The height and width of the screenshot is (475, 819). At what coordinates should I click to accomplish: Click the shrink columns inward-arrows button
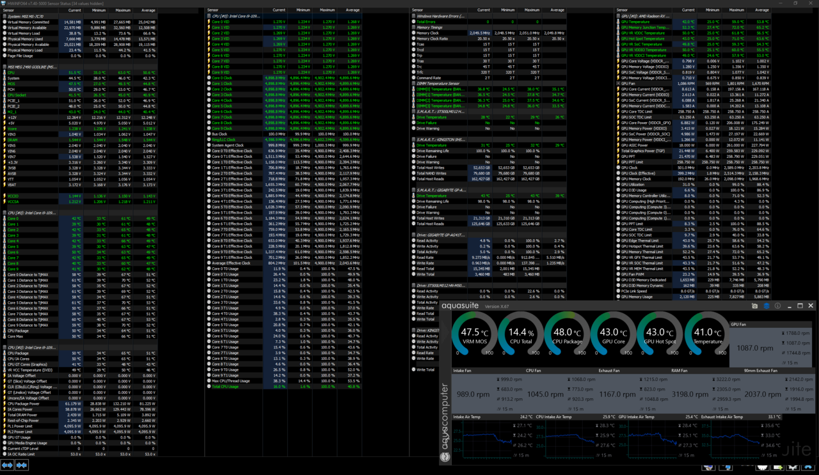(x=22, y=465)
